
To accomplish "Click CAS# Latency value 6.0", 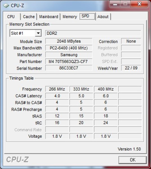I will click(x=106, y=96).
